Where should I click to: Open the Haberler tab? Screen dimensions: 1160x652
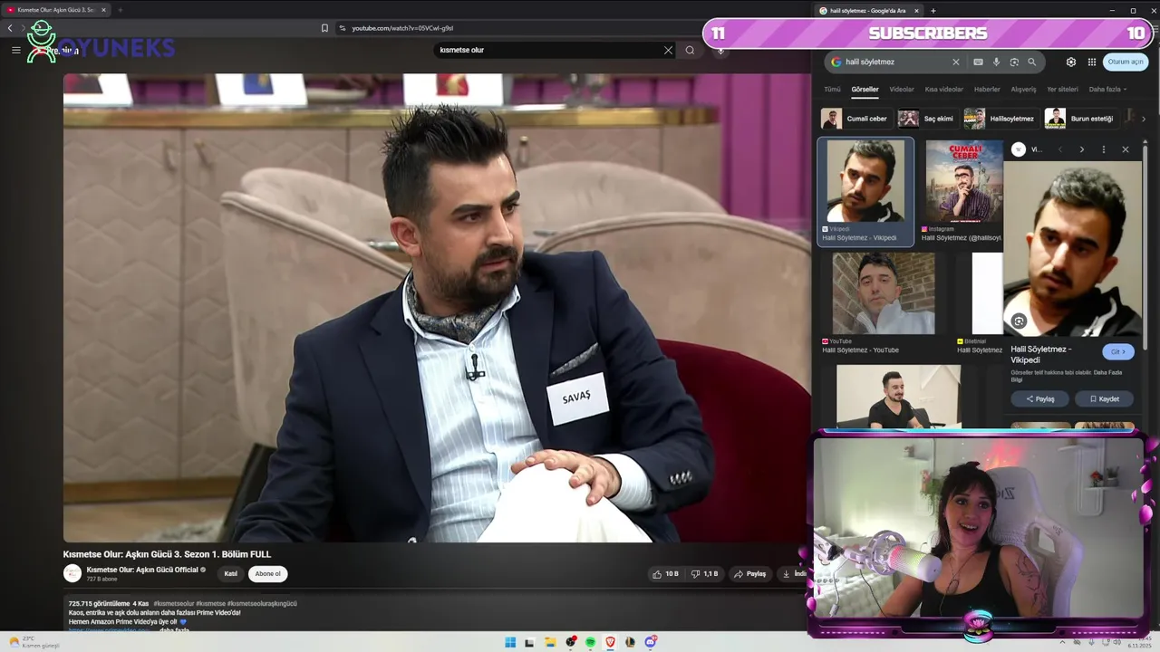coord(987,90)
